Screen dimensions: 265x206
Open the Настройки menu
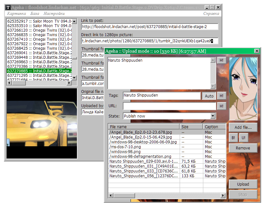tap(54, 14)
